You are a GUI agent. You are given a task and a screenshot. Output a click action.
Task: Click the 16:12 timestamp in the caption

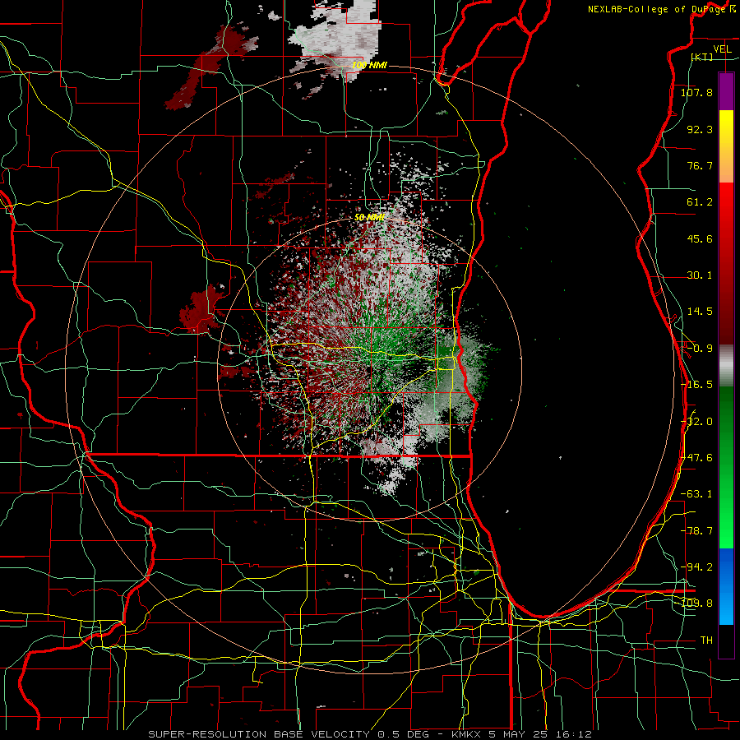click(x=574, y=734)
